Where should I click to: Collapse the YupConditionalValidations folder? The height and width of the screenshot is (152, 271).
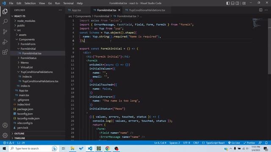[38, 72]
